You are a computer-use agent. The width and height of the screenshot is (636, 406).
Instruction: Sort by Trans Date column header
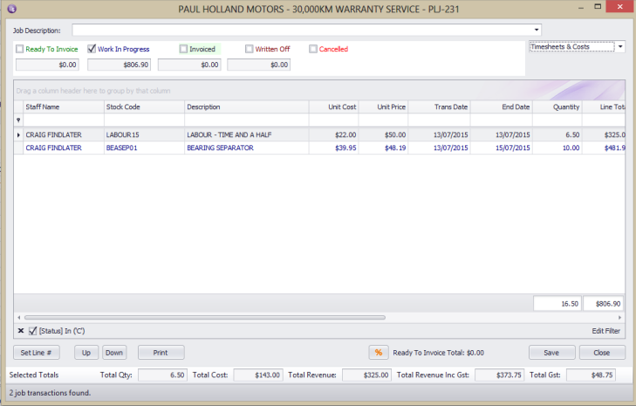coord(440,107)
